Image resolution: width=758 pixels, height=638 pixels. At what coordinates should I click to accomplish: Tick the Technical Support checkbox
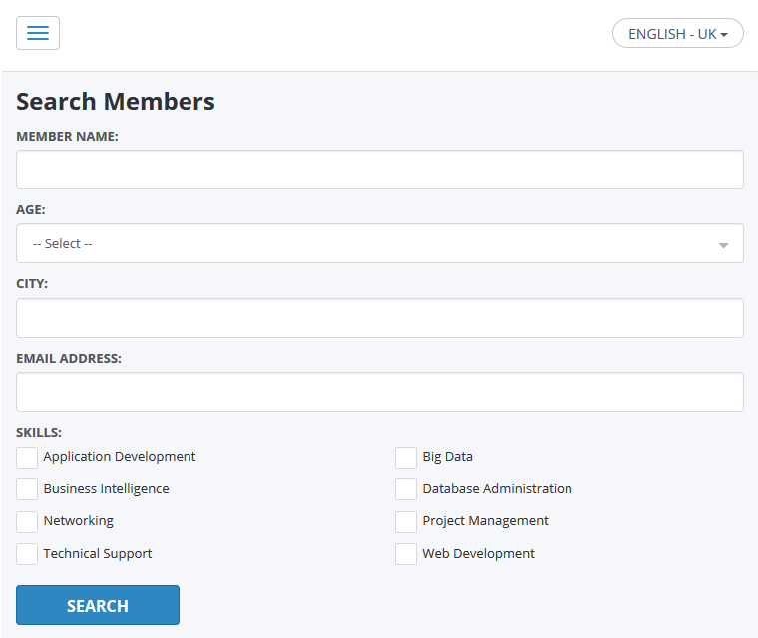tap(27, 554)
